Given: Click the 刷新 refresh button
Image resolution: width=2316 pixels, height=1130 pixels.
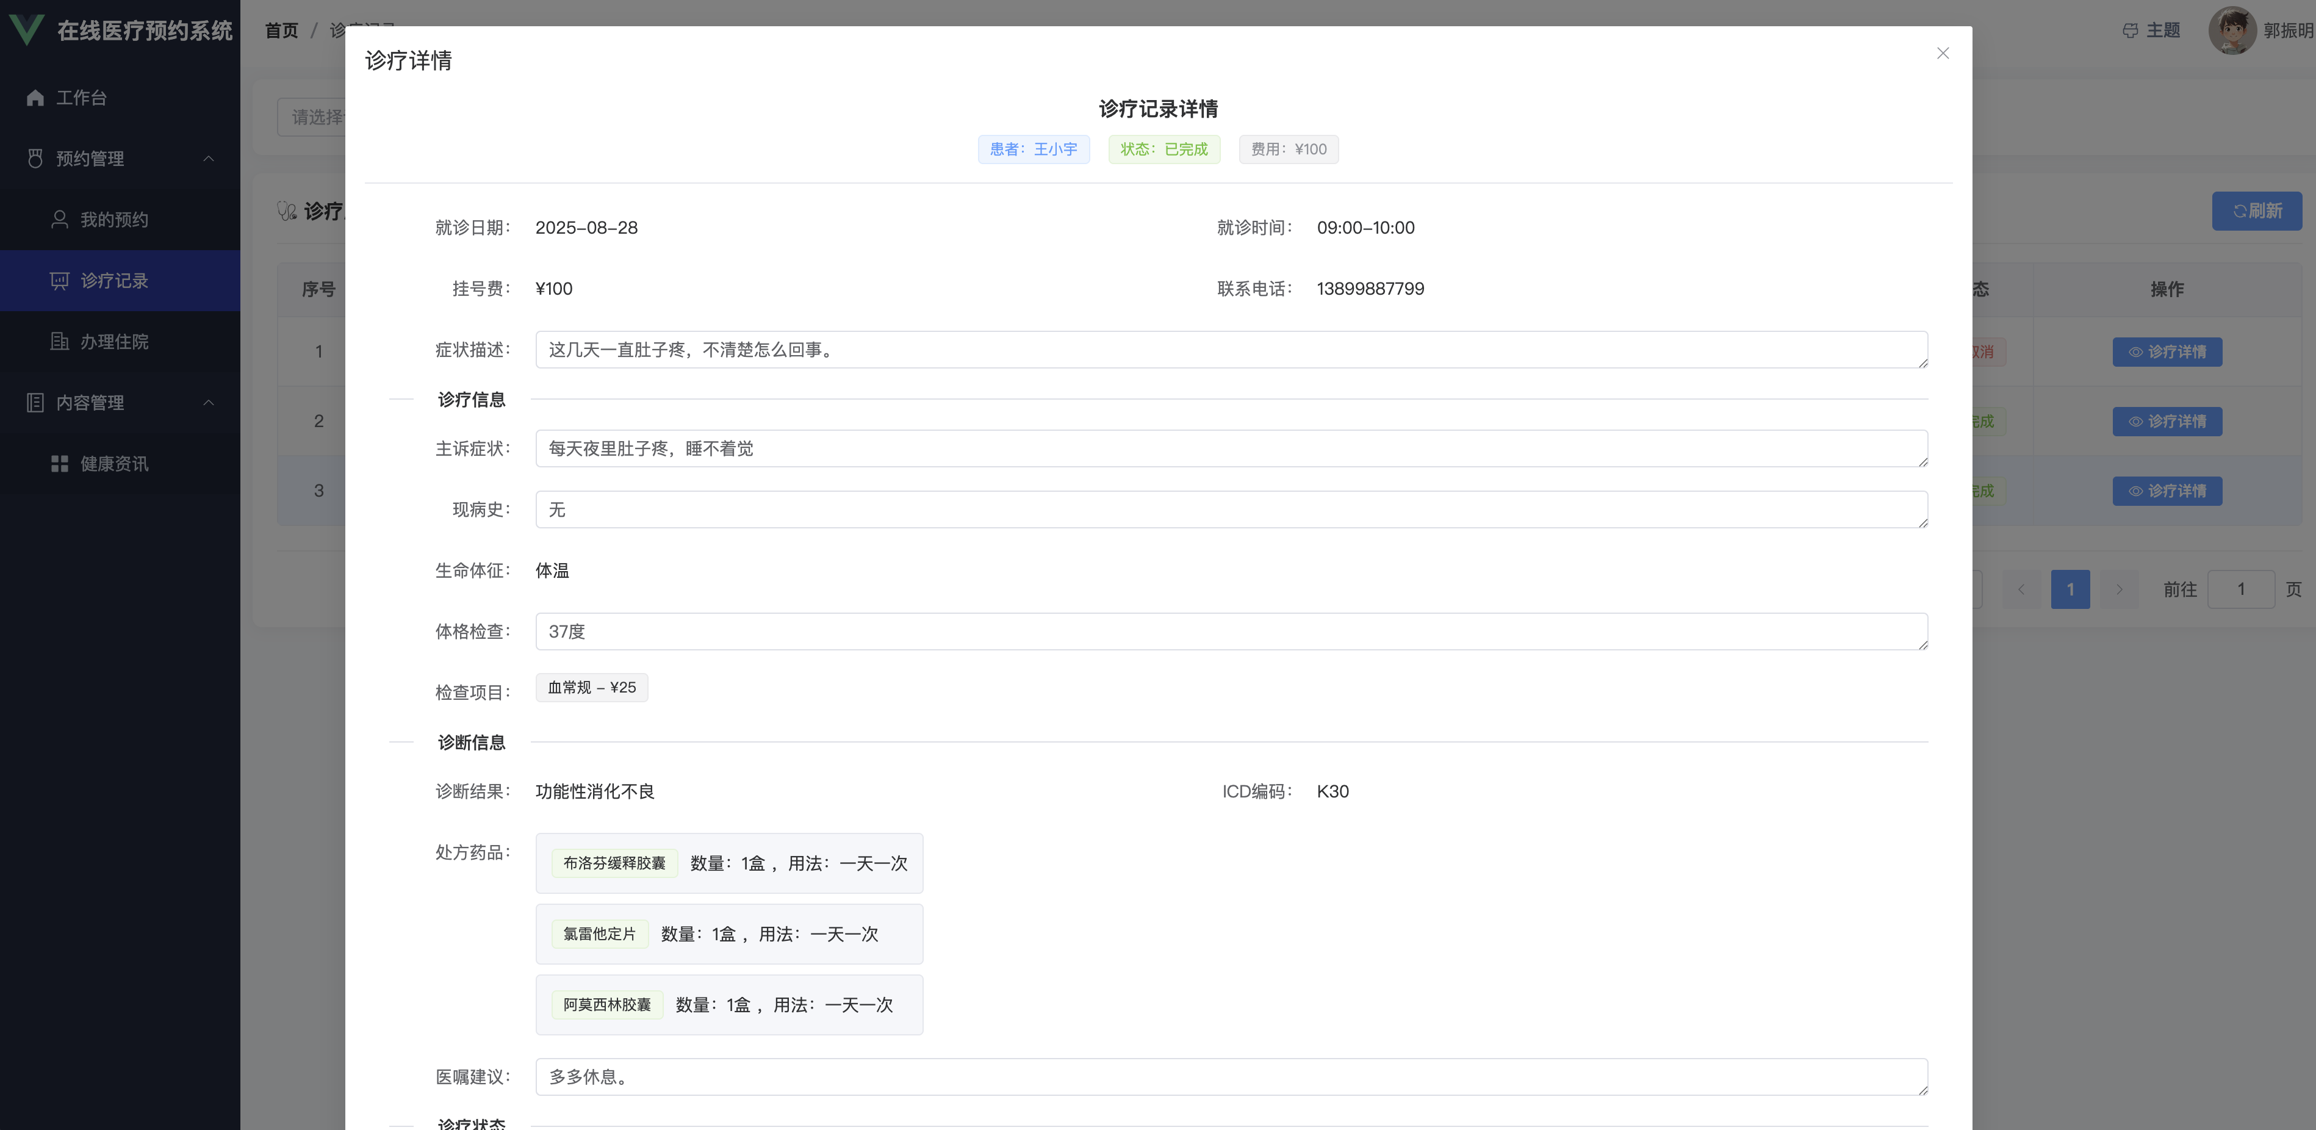Looking at the screenshot, I should click(2257, 211).
